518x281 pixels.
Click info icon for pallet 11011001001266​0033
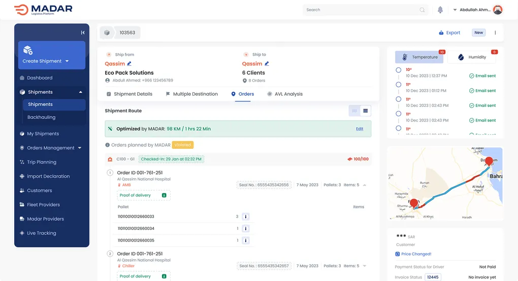click(245, 216)
